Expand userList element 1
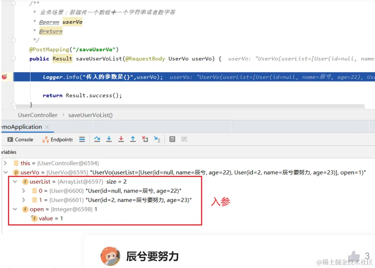 pyautogui.click(x=24, y=200)
